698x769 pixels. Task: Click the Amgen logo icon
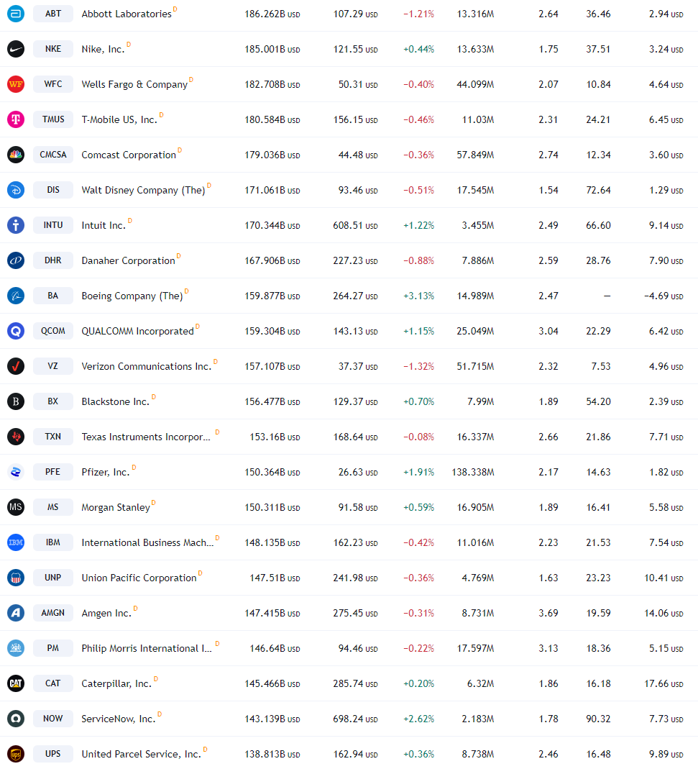pos(16,613)
